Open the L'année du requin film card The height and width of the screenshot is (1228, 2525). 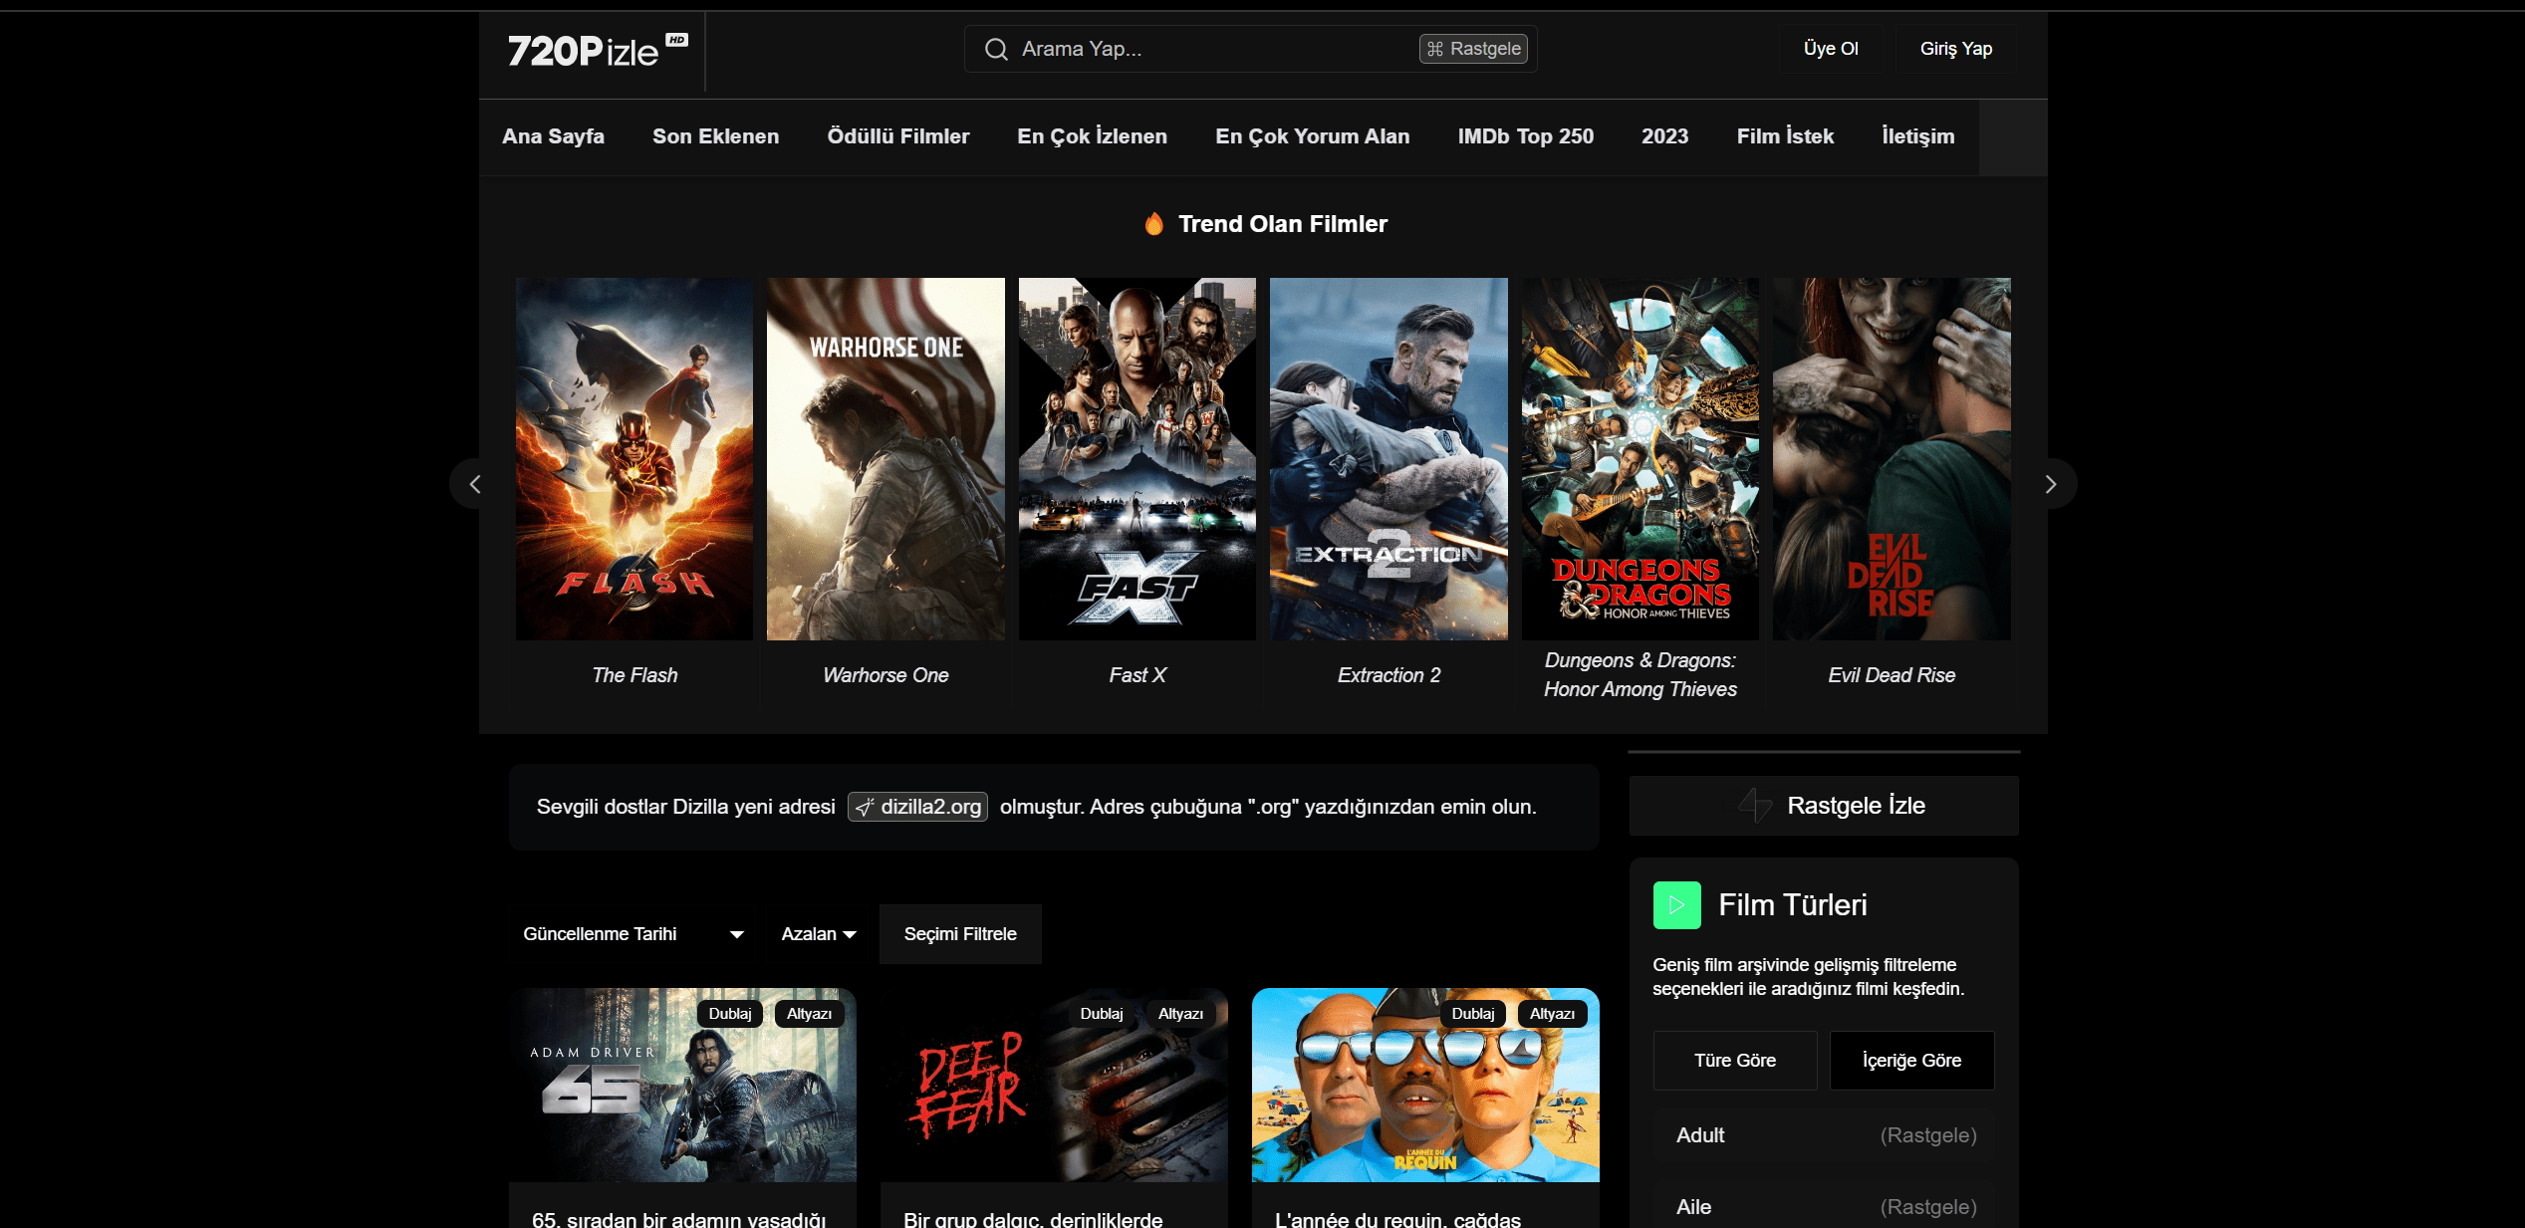coord(1425,1086)
